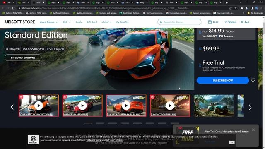Accept cookies with the OK button
This screenshot has width=265, height=149.
(x=232, y=142)
